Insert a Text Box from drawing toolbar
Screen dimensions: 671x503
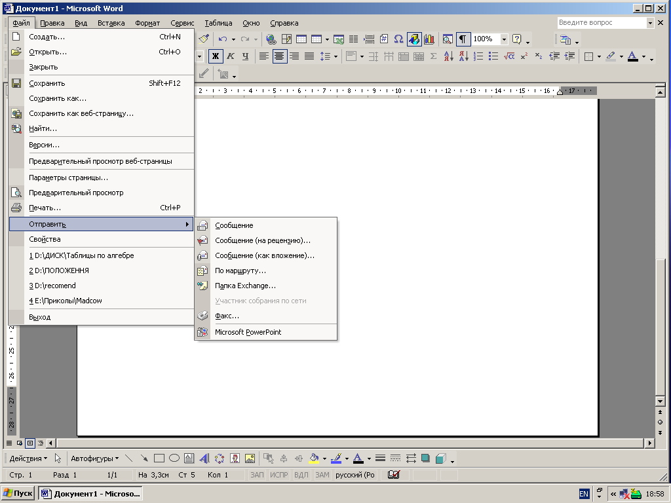point(189,458)
